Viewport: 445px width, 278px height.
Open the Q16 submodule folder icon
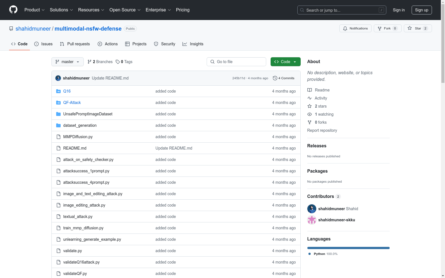58,91
